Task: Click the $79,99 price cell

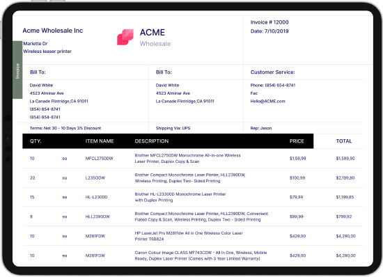Action: pyautogui.click(x=296, y=197)
